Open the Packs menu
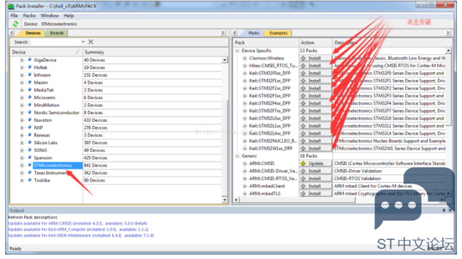 [29, 15]
